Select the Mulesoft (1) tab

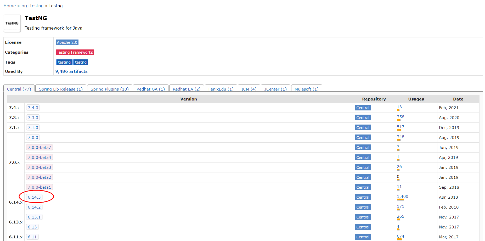307,89
